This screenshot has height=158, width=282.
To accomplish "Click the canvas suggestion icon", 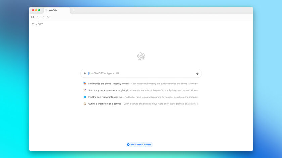I will (85, 104).
